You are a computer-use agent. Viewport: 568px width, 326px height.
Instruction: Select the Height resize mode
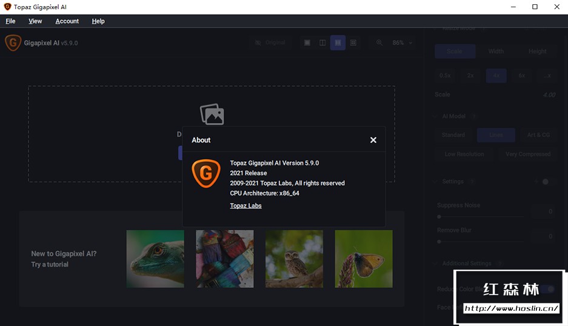point(537,52)
